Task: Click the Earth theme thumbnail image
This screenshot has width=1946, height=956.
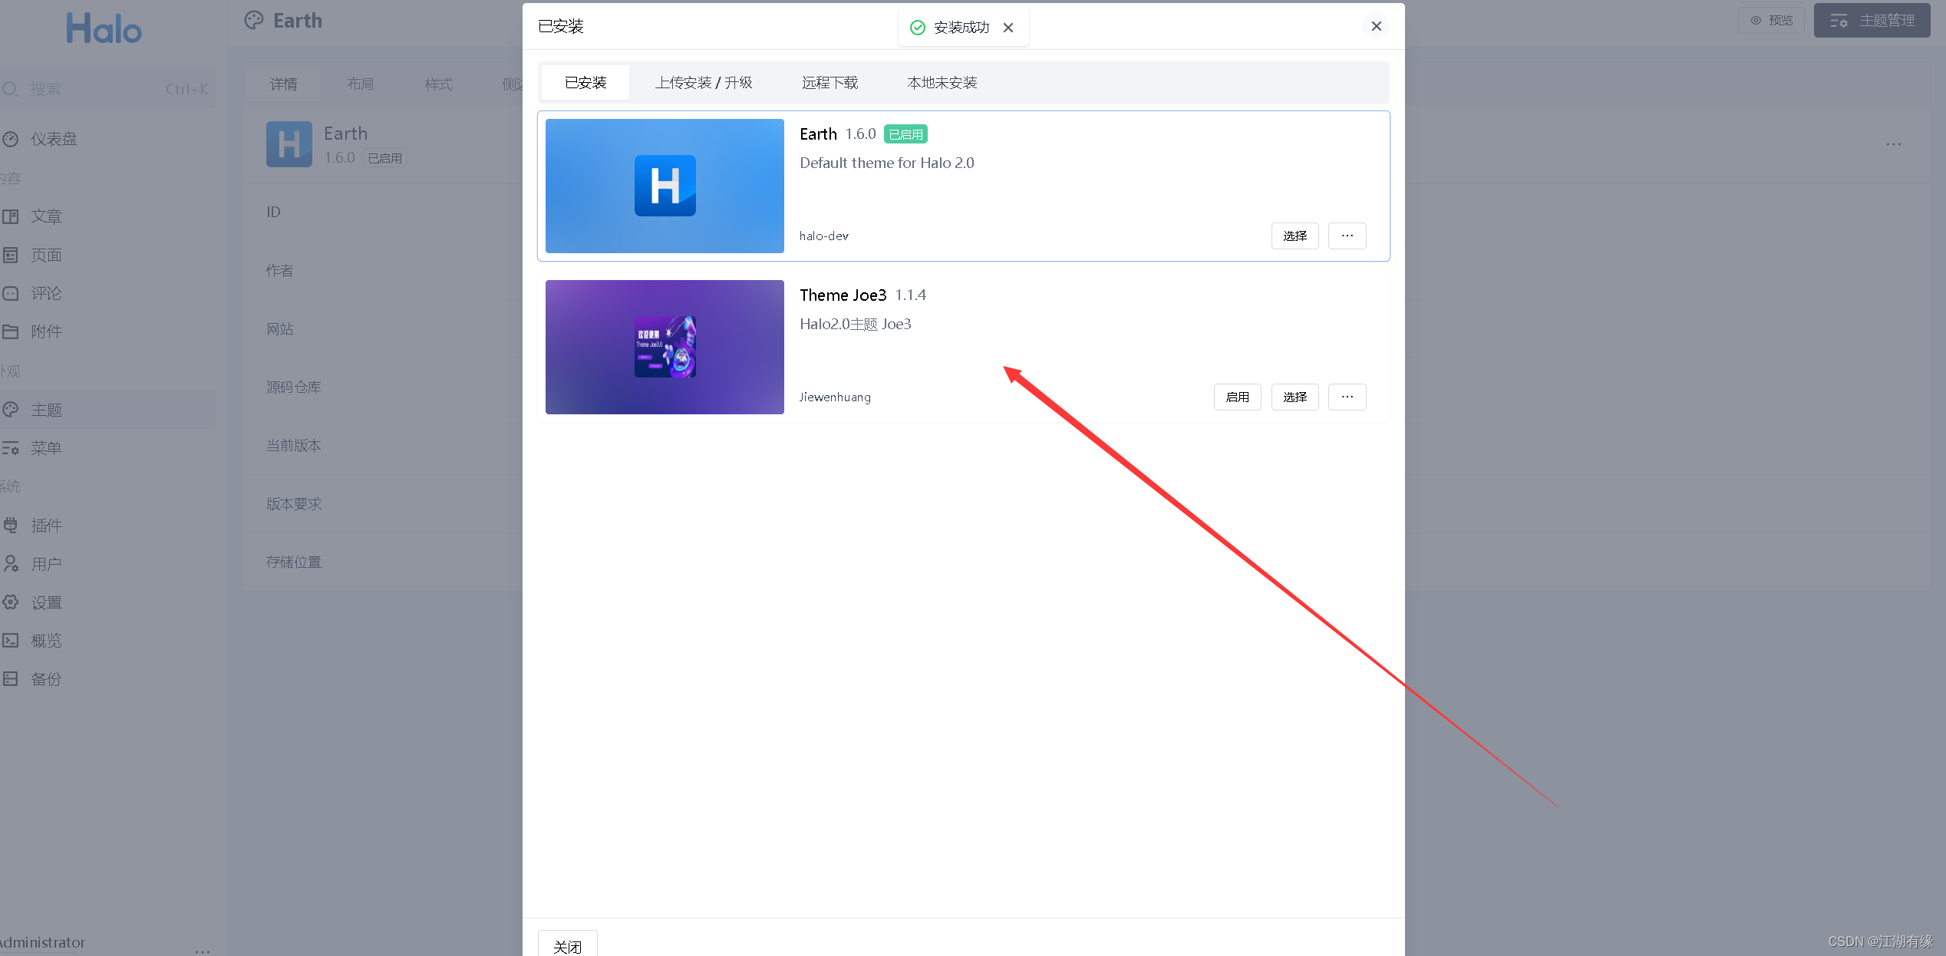Action: point(664,185)
